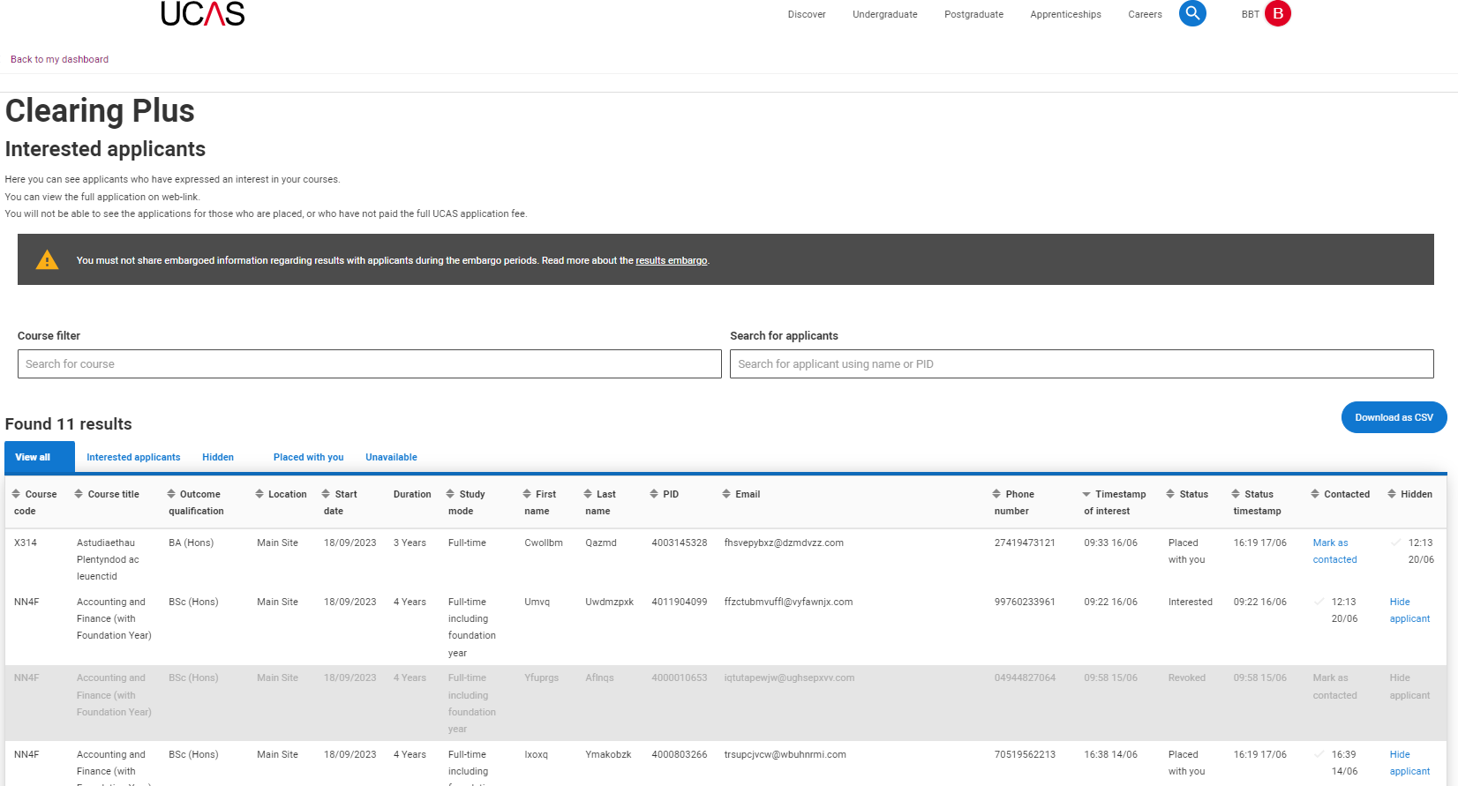Toggle the Contacted column sort
Image resolution: width=1458 pixels, height=786 pixels.
click(x=1315, y=494)
